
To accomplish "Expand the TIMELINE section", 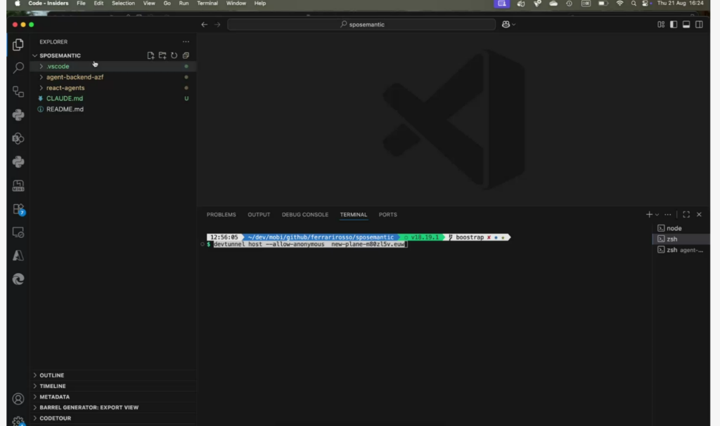I will click(113, 386).
